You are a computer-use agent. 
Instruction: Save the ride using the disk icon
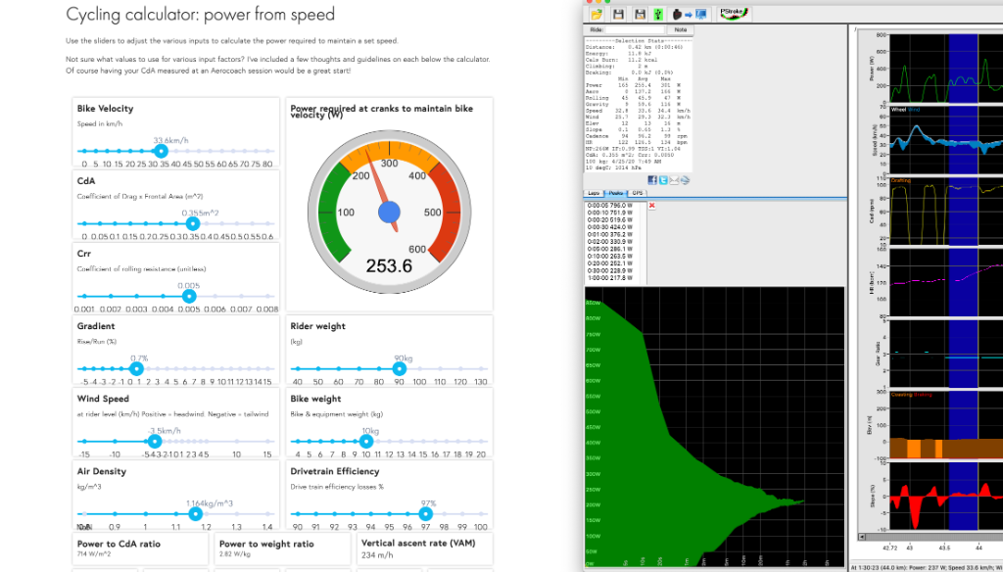[619, 14]
